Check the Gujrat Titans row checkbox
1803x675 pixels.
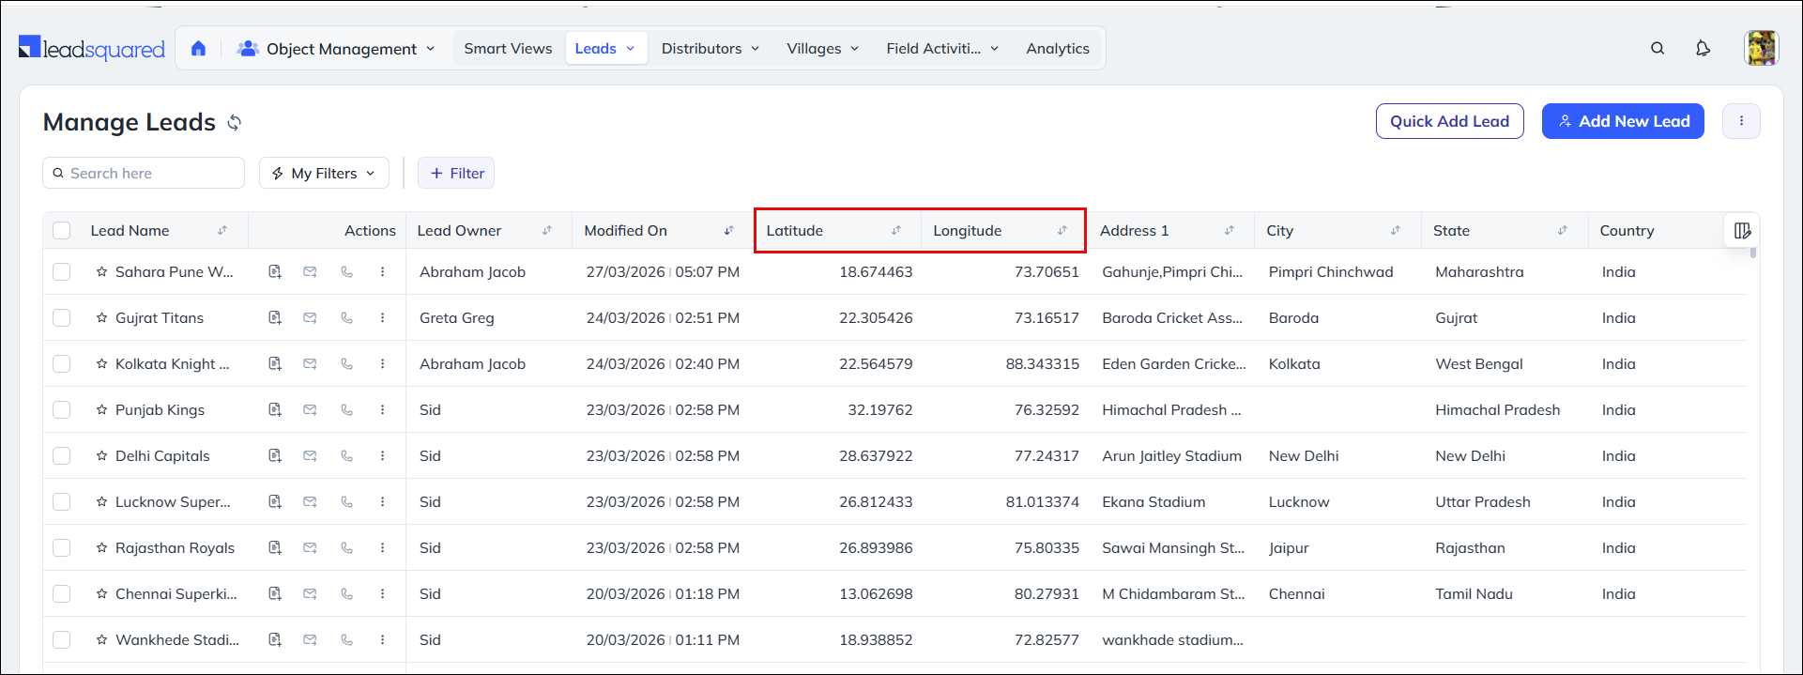(x=62, y=318)
